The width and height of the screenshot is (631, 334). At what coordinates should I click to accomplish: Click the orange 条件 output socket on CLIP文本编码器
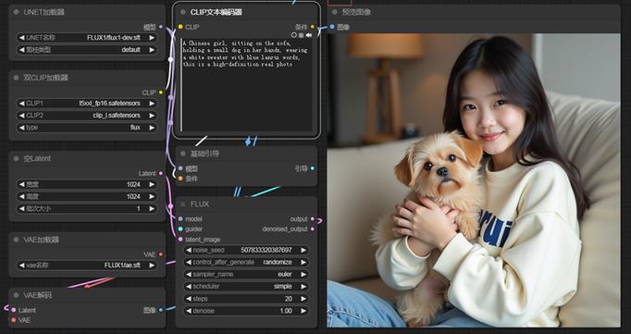pyautogui.click(x=313, y=27)
